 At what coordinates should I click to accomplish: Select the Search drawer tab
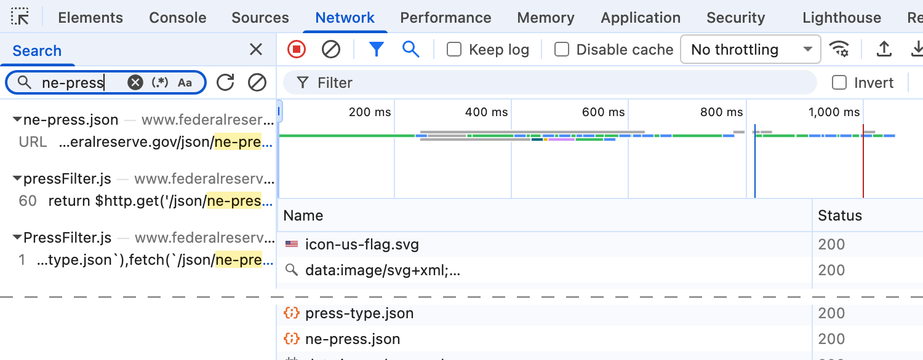[x=37, y=50]
